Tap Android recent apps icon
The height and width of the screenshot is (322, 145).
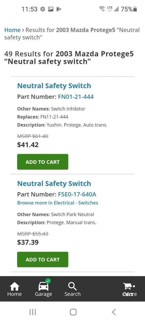(32, 312)
